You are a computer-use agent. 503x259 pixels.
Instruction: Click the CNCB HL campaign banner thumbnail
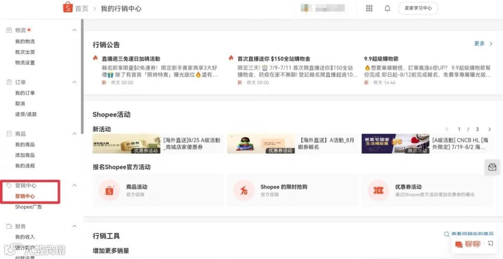coord(395,144)
